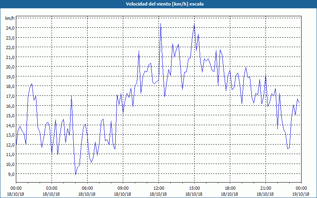Select the '15,0' y-axis value
Screen dimensions: 317x198
point(10,116)
